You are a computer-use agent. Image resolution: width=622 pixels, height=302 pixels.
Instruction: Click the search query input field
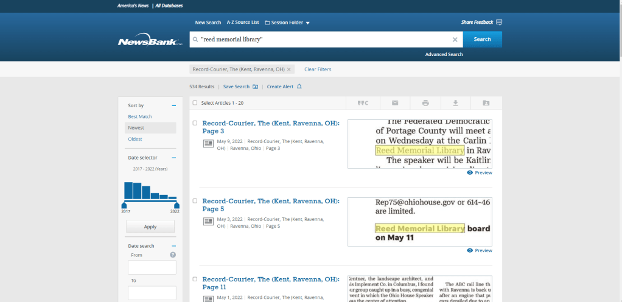tap(325, 40)
